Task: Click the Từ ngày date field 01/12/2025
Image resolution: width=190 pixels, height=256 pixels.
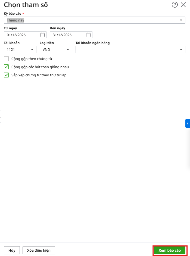Action: [22, 35]
